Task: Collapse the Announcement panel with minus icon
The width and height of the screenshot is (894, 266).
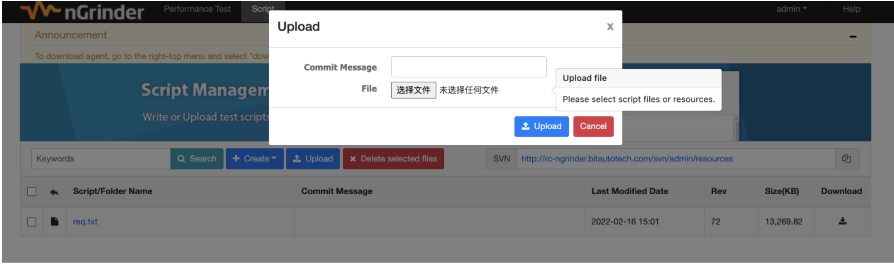Action: click(x=853, y=37)
